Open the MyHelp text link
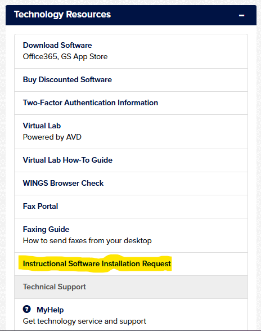The width and height of the screenshot is (261, 331). [x=50, y=310]
